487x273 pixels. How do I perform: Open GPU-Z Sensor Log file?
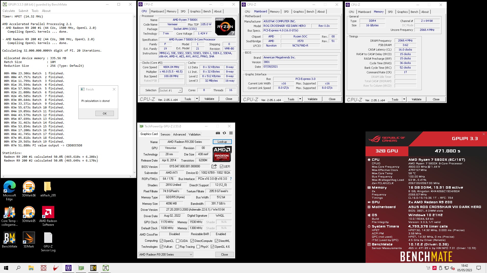[x=48, y=242]
